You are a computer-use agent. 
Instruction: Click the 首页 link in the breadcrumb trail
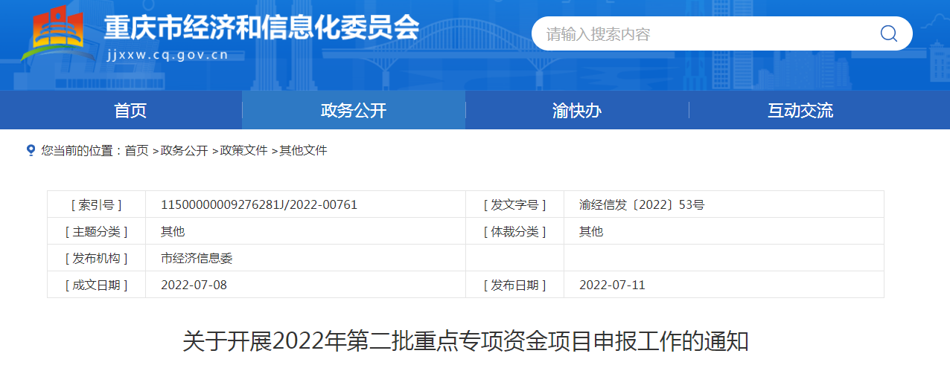[136, 150]
